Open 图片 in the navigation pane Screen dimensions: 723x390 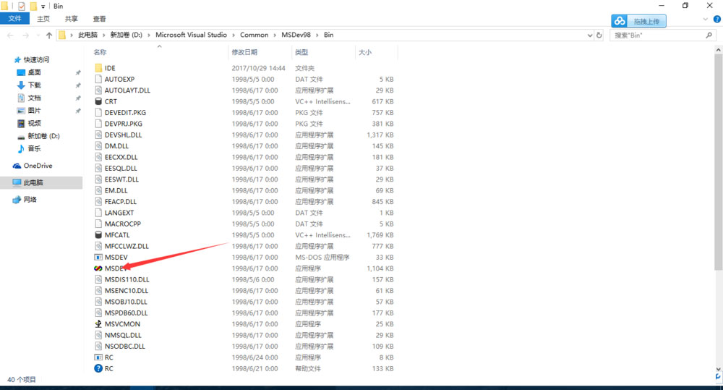pyautogui.click(x=34, y=110)
